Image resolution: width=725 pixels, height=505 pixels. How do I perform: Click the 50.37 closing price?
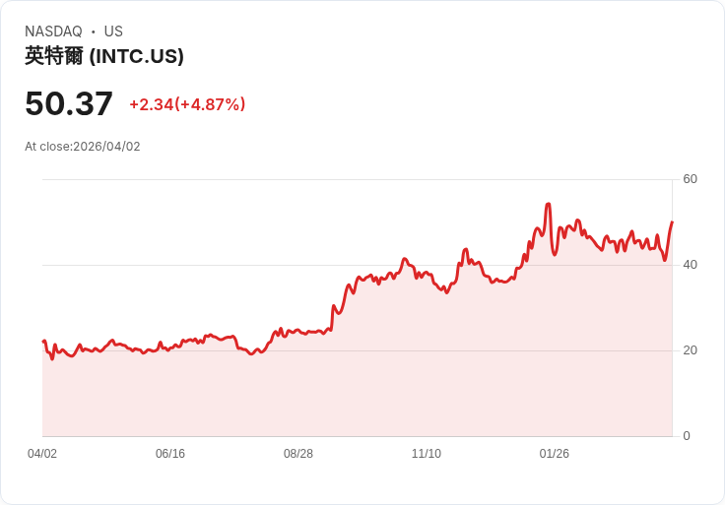tap(69, 103)
